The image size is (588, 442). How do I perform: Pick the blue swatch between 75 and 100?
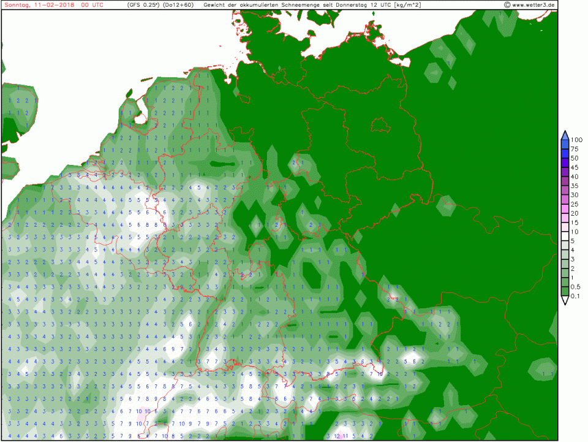point(565,144)
